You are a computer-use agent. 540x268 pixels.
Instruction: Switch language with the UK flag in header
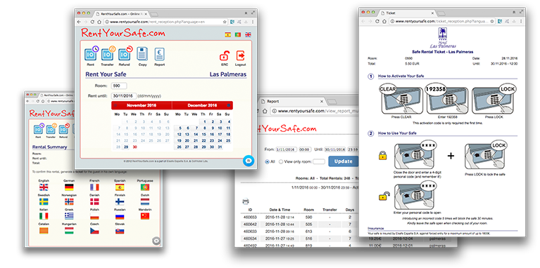tap(248, 34)
